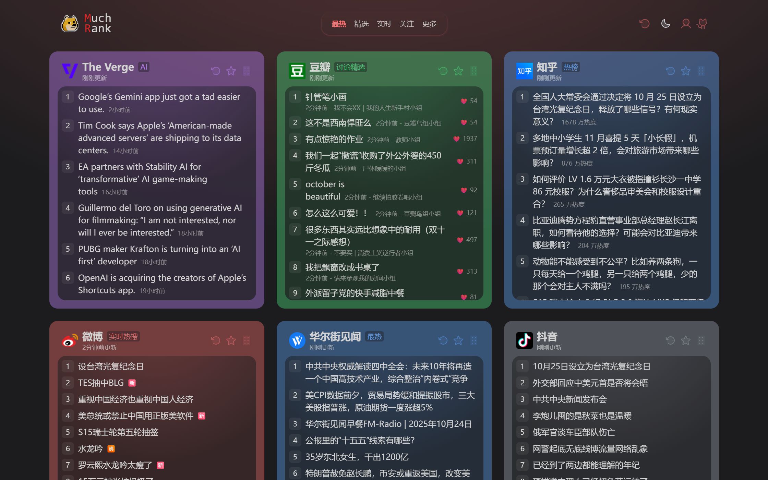Toggle favorite star on 抖音 card
Image resolution: width=768 pixels, height=480 pixels.
coord(685,340)
